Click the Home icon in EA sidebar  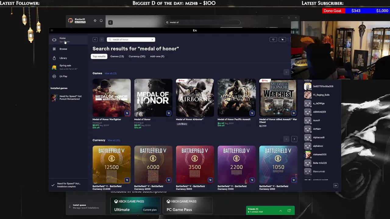pos(54,40)
